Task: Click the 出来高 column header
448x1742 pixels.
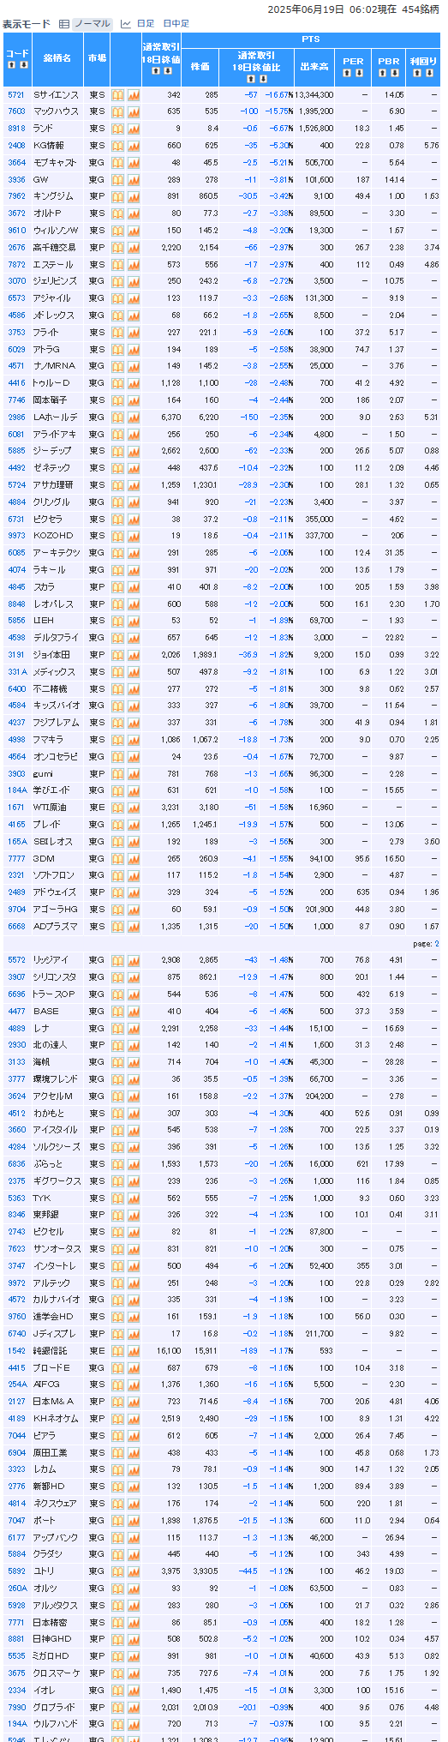Action: 314,66
